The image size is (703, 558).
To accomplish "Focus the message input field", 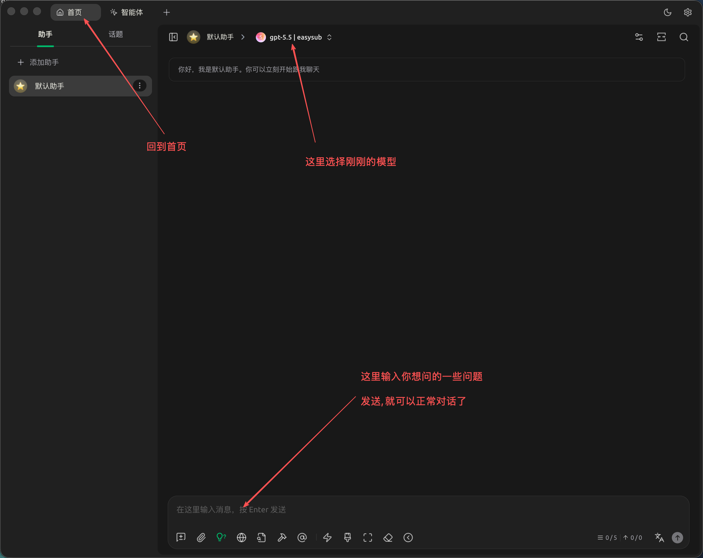I will point(428,509).
